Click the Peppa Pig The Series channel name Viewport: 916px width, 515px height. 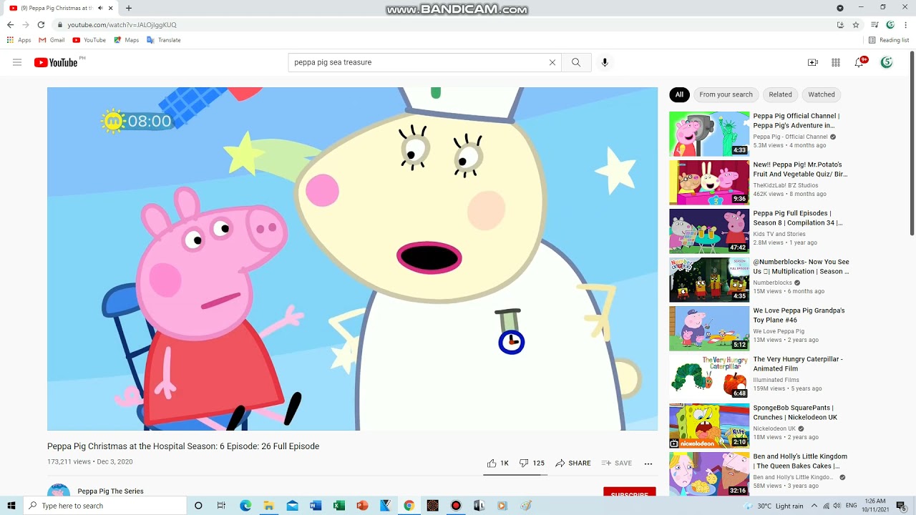coord(110,491)
